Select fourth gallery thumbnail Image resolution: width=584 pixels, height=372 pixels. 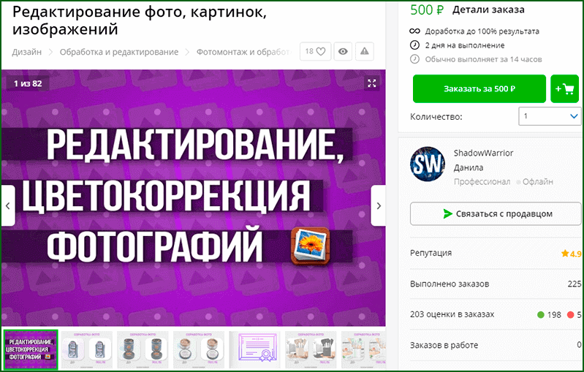pos(199,349)
